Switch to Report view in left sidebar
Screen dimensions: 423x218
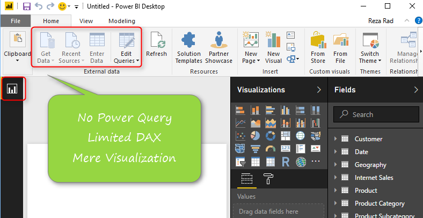(x=12, y=89)
